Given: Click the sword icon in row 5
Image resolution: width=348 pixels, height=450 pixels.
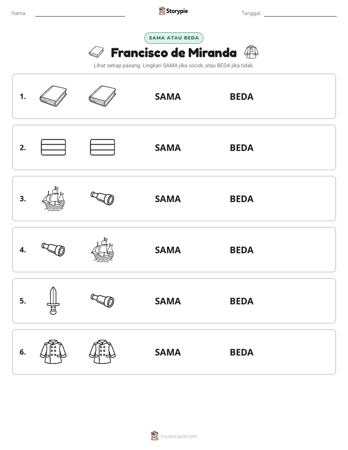Looking at the screenshot, I should point(54,301).
